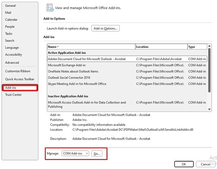Select the Add-ins category

(20, 88)
